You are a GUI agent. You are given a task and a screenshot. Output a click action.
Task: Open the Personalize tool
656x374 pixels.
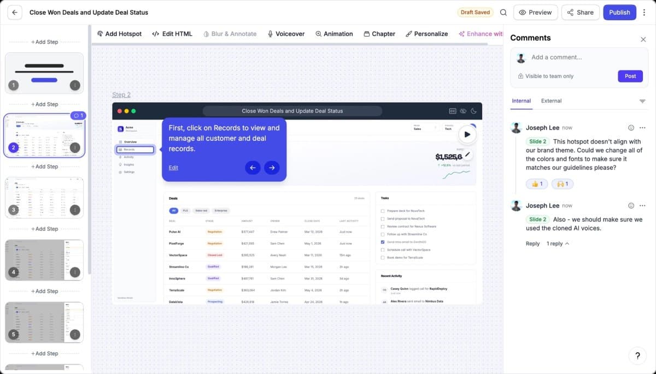click(427, 34)
